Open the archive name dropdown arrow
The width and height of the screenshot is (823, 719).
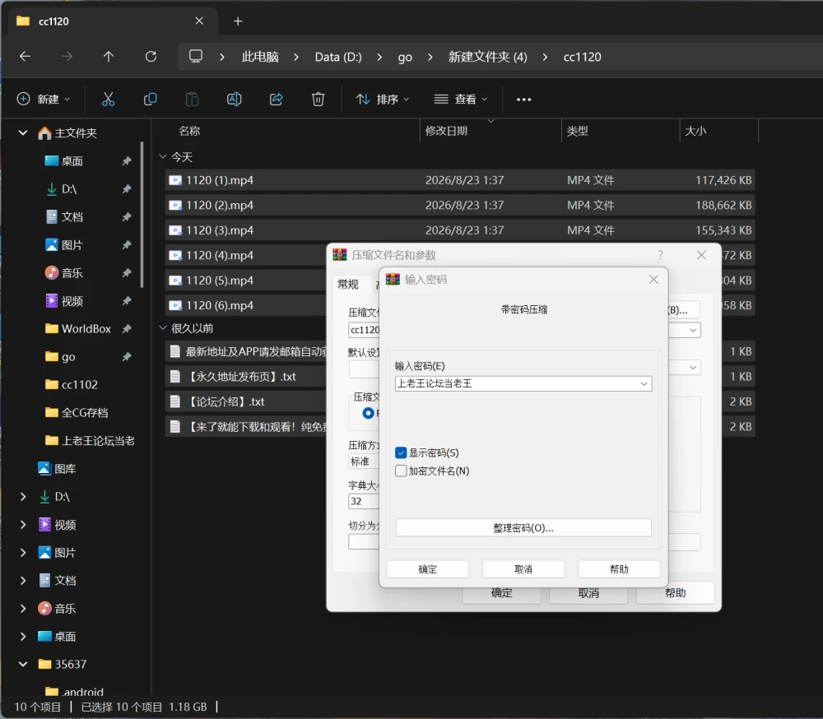pyautogui.click(x=693, y=330)
